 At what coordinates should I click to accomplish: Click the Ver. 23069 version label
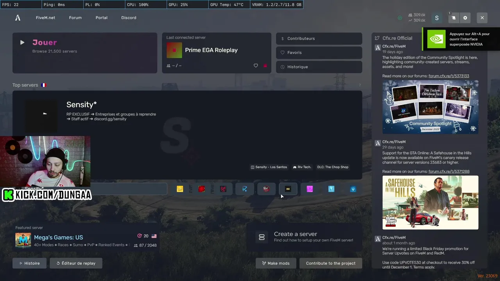tap(487, 276)
